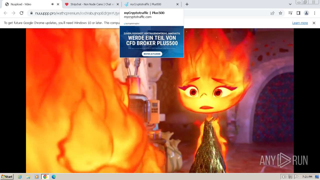Switch to the Stripchat tab
The image size is (320, 180).
tap(92, 4)
